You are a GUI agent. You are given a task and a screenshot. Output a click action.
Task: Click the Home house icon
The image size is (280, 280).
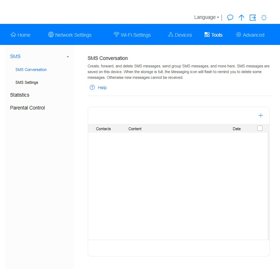(14, 35)
